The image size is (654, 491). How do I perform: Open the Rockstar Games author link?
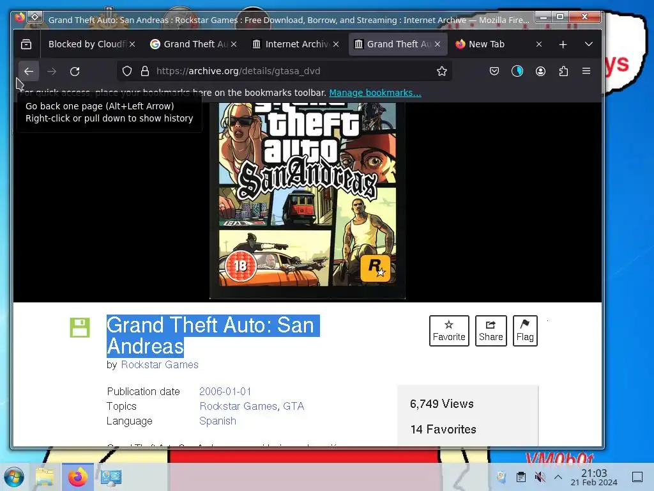tap(160, 365)
